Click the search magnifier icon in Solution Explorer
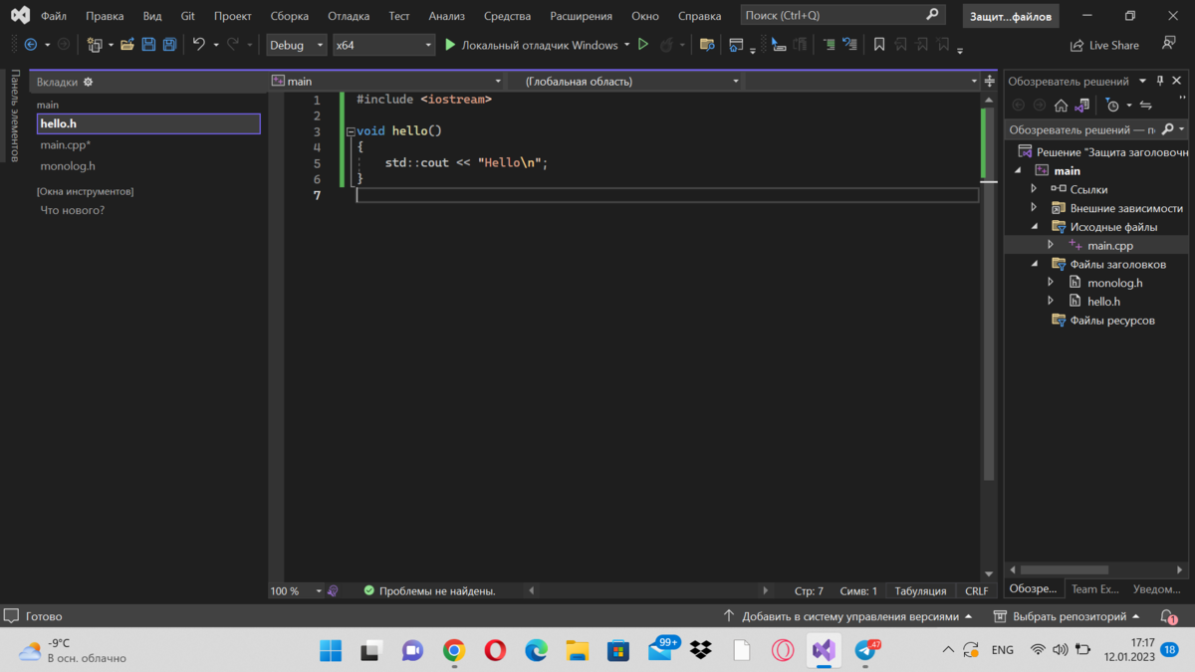Screen dimensions: 1195x672 1167,129
